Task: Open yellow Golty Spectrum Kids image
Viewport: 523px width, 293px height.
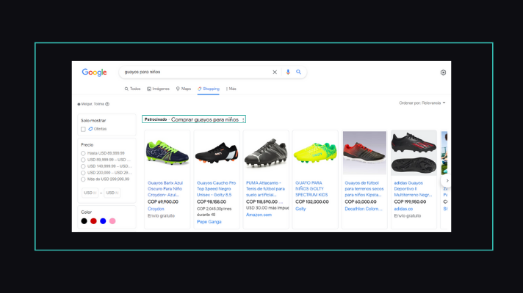Action: pyautogui.click(x=315, y=153)
